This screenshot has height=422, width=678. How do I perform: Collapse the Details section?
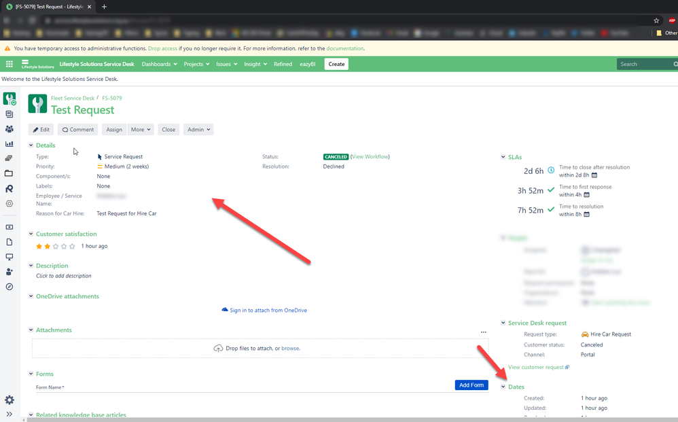(x=31, y=145)
